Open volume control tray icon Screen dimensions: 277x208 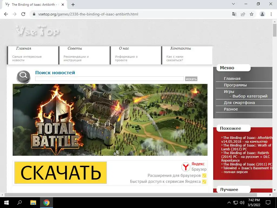click(242, 203)
